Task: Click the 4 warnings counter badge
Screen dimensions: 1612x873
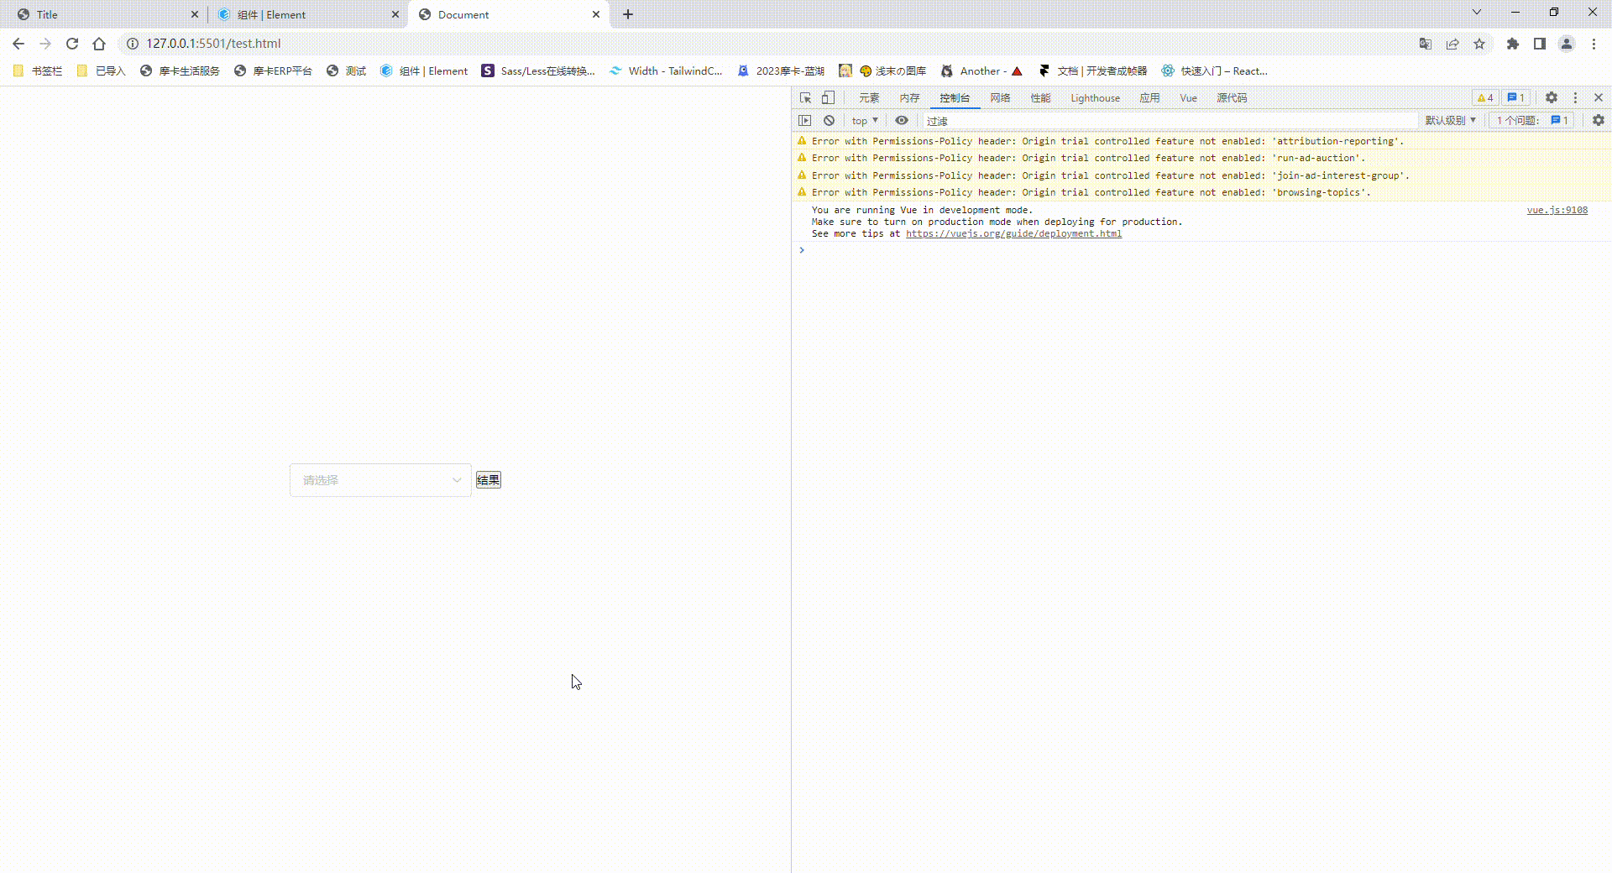Action: [x=1484, y=97]
